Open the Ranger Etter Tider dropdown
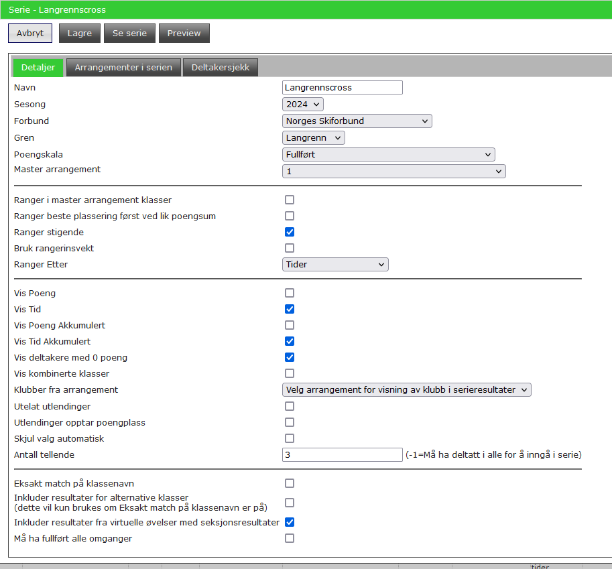612x569 pixels. (335, 265)
